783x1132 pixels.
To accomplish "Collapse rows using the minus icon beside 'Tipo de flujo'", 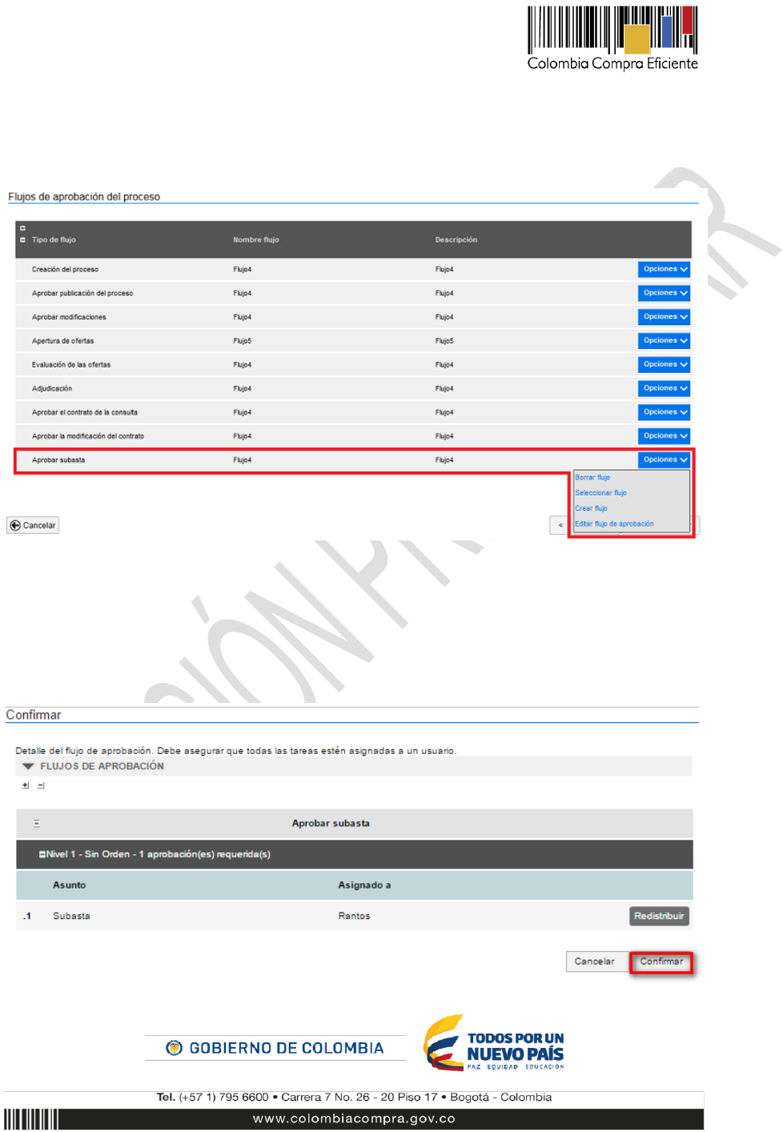I will tap(22, 239).
